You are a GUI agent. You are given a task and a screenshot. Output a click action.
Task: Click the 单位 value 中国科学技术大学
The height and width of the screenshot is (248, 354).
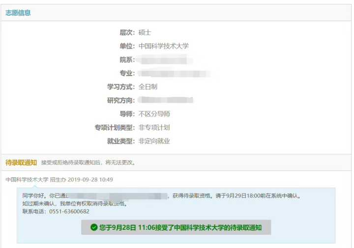[x=163, y=46]
